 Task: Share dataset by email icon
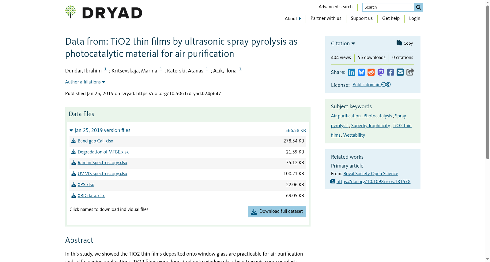400,72
